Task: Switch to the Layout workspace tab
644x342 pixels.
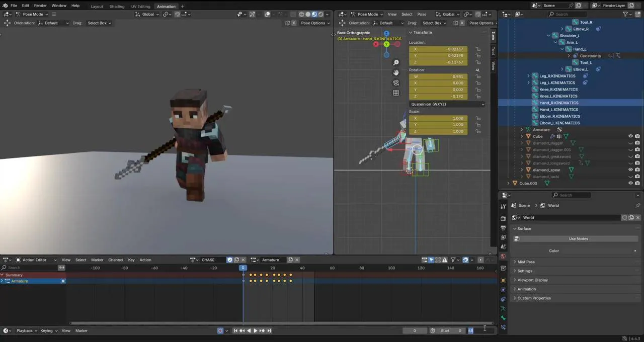Action: point(97,7)
